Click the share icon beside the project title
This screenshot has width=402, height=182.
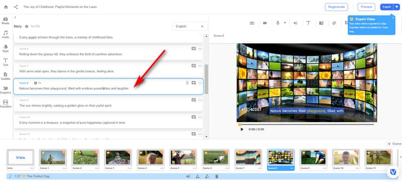[x=16, y=7]
